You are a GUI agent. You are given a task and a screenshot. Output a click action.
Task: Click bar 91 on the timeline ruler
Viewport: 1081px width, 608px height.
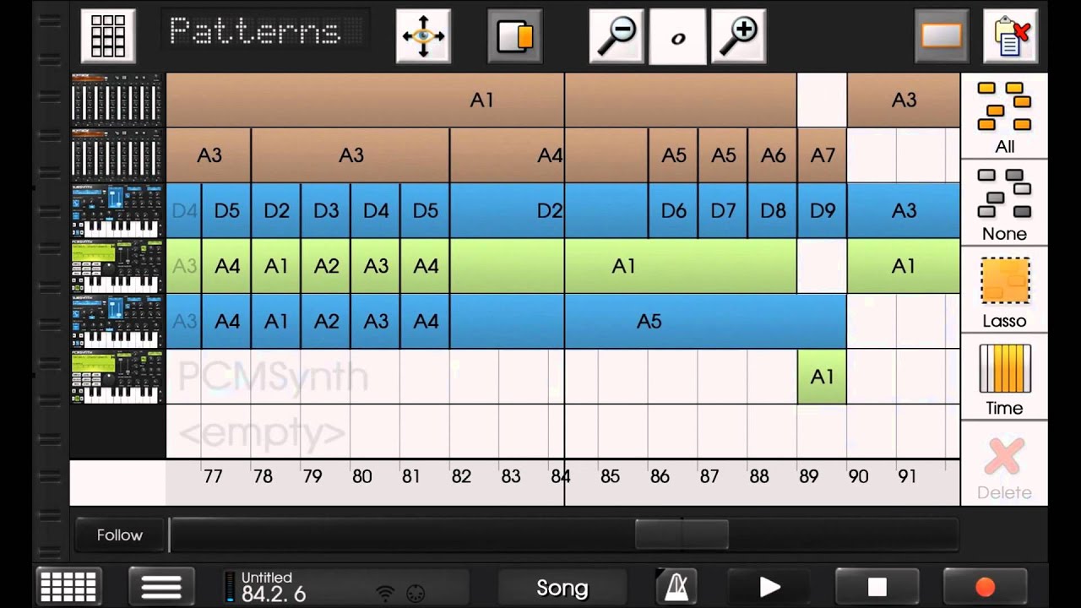[x=907, y=476]
